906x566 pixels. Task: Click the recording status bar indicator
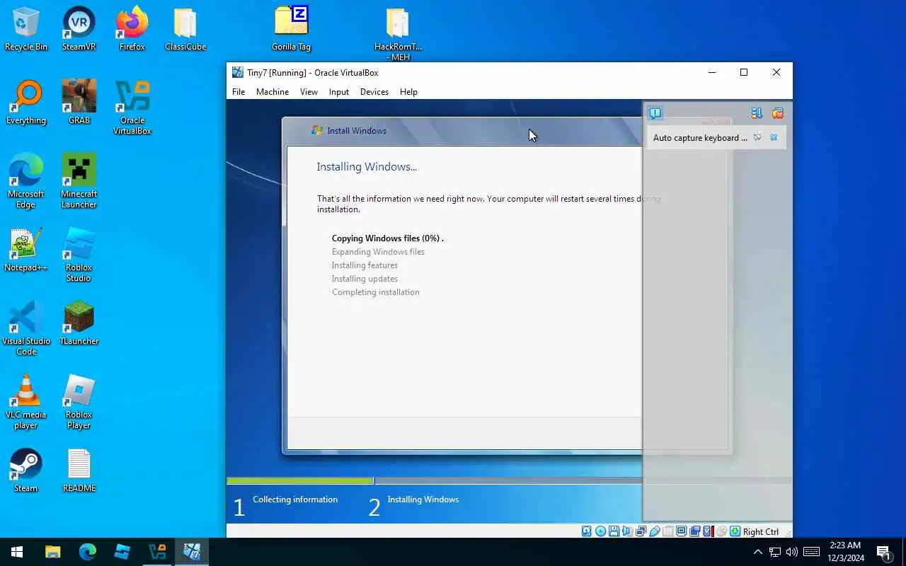click(x=694, y=531)
